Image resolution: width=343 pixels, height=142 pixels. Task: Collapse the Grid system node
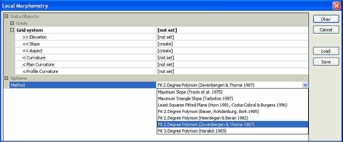(12, 30)
